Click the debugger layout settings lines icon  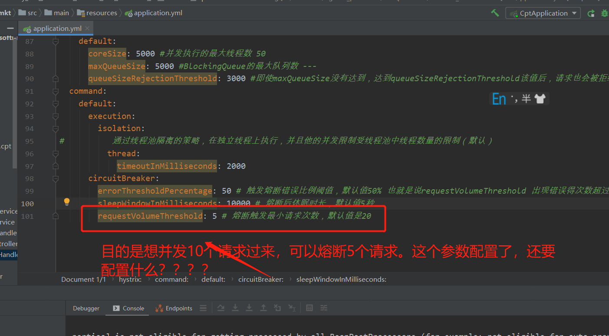coord(203,308)
